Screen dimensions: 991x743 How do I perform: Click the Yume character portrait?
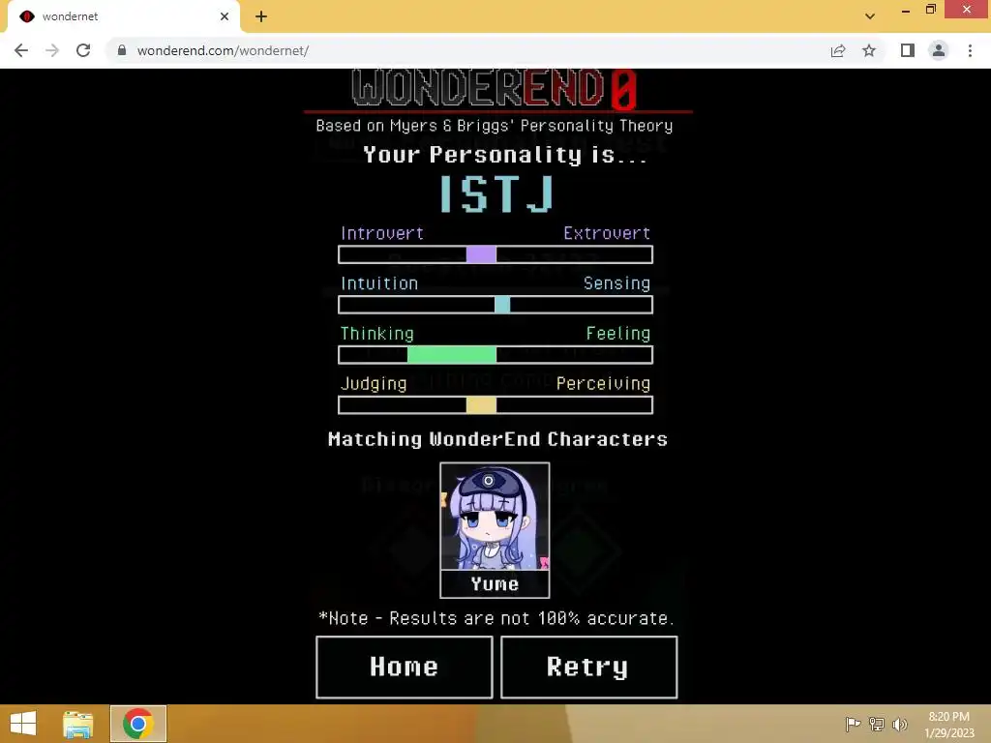[x=495, y=517]
